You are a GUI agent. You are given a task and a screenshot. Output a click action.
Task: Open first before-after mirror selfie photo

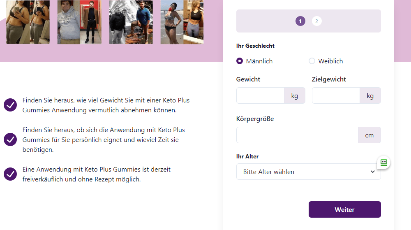pyautogui.click(x=28, y=22)
